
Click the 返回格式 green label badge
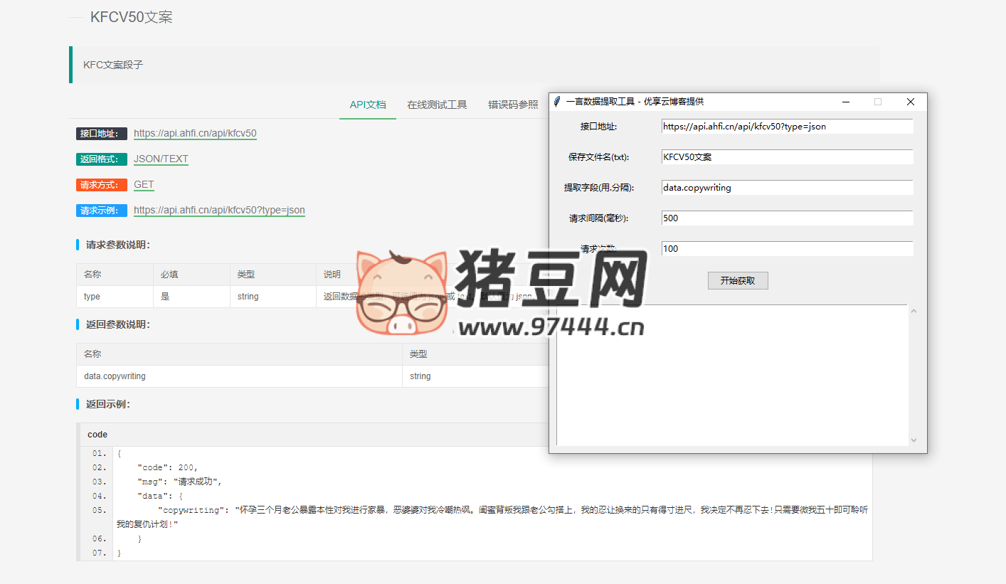pyautogui.click(x=102, y=159)
